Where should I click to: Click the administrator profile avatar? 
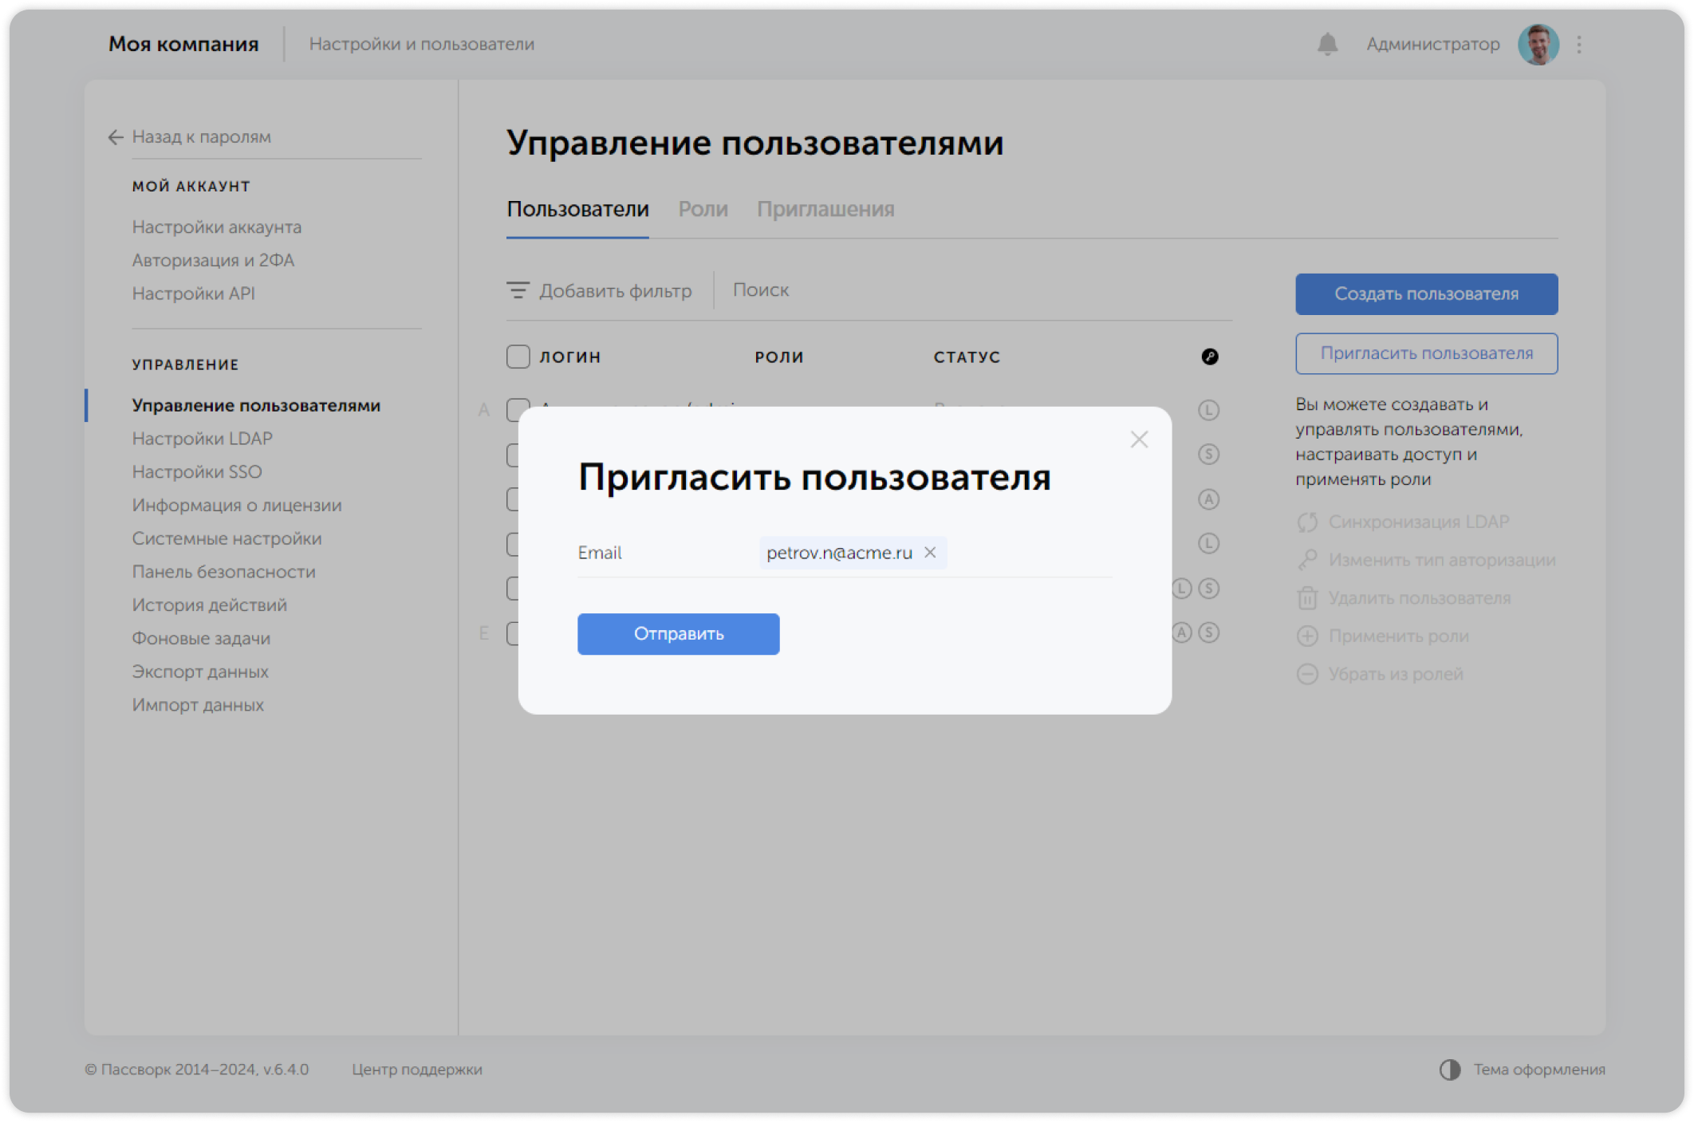coord(1538,44)
